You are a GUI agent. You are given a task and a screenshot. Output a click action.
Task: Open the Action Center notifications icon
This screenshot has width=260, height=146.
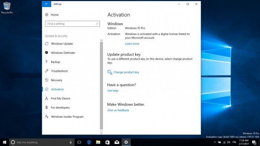click(254, 142)
